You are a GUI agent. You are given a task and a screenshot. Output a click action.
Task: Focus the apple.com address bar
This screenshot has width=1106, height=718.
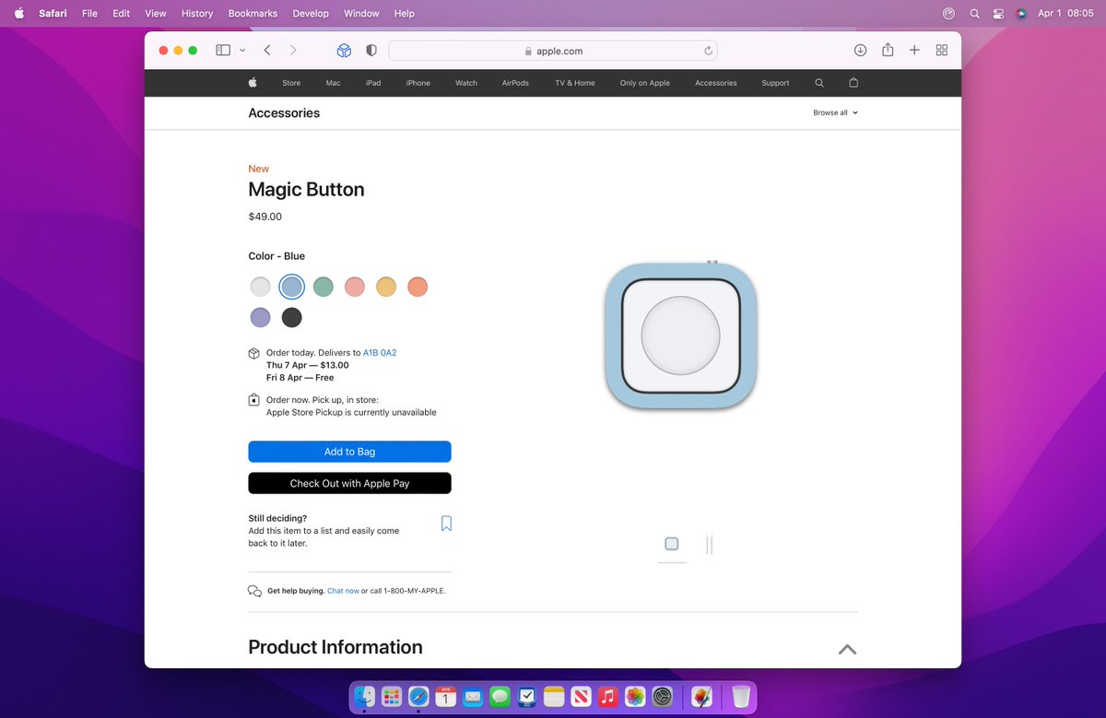(x=553, y=51)
